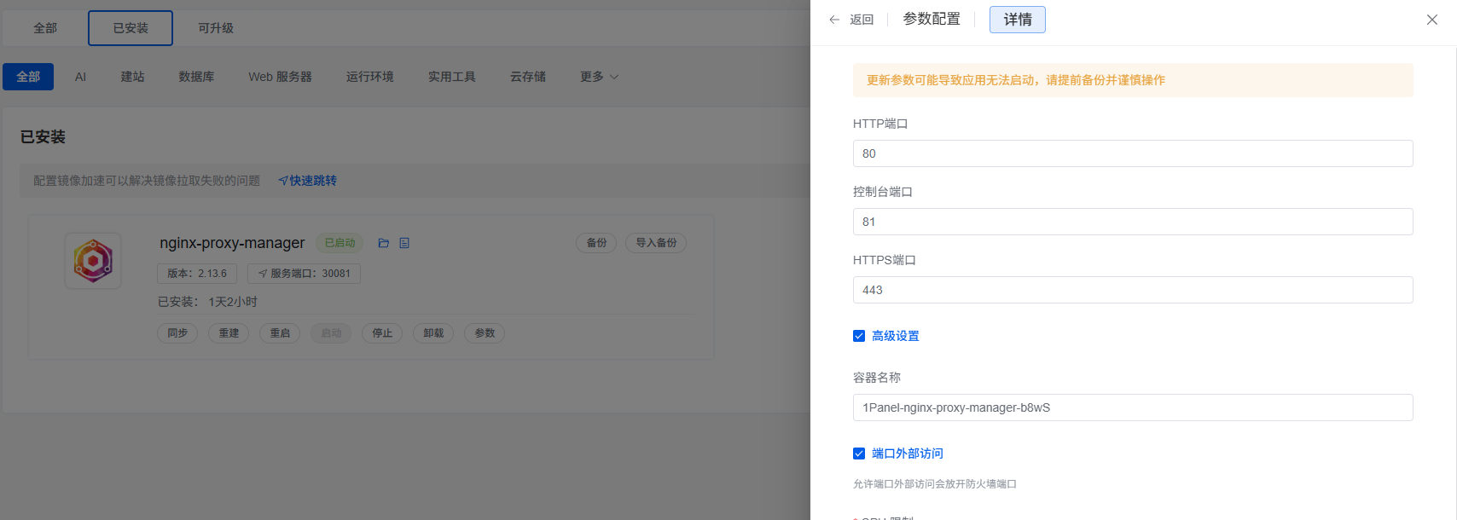Click the 控制台端口 input field
1457x520 pixels.
(1133, 222)
